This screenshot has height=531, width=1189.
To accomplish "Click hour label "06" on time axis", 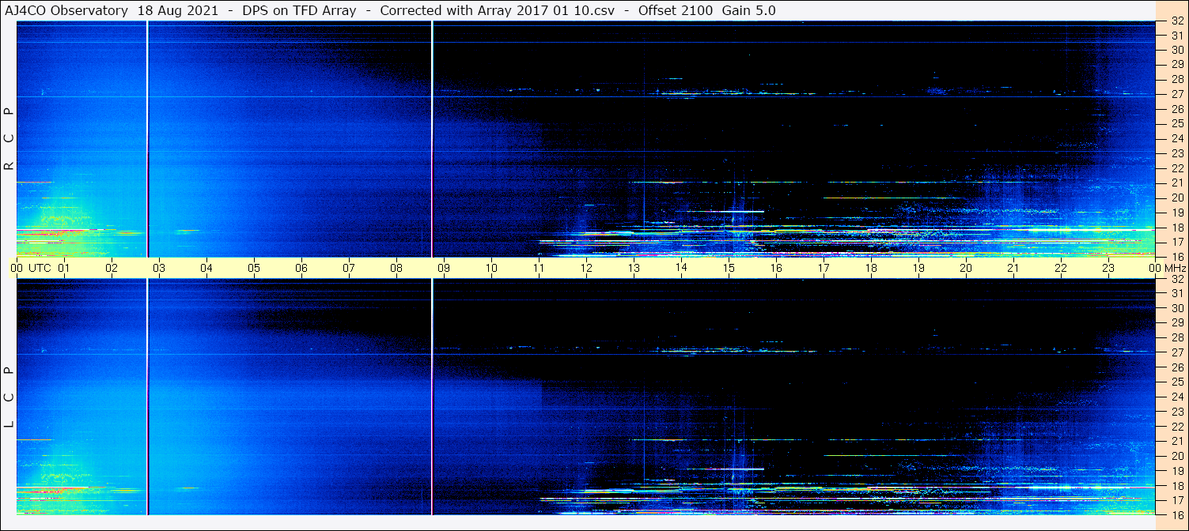I will (x=301, y=268).
